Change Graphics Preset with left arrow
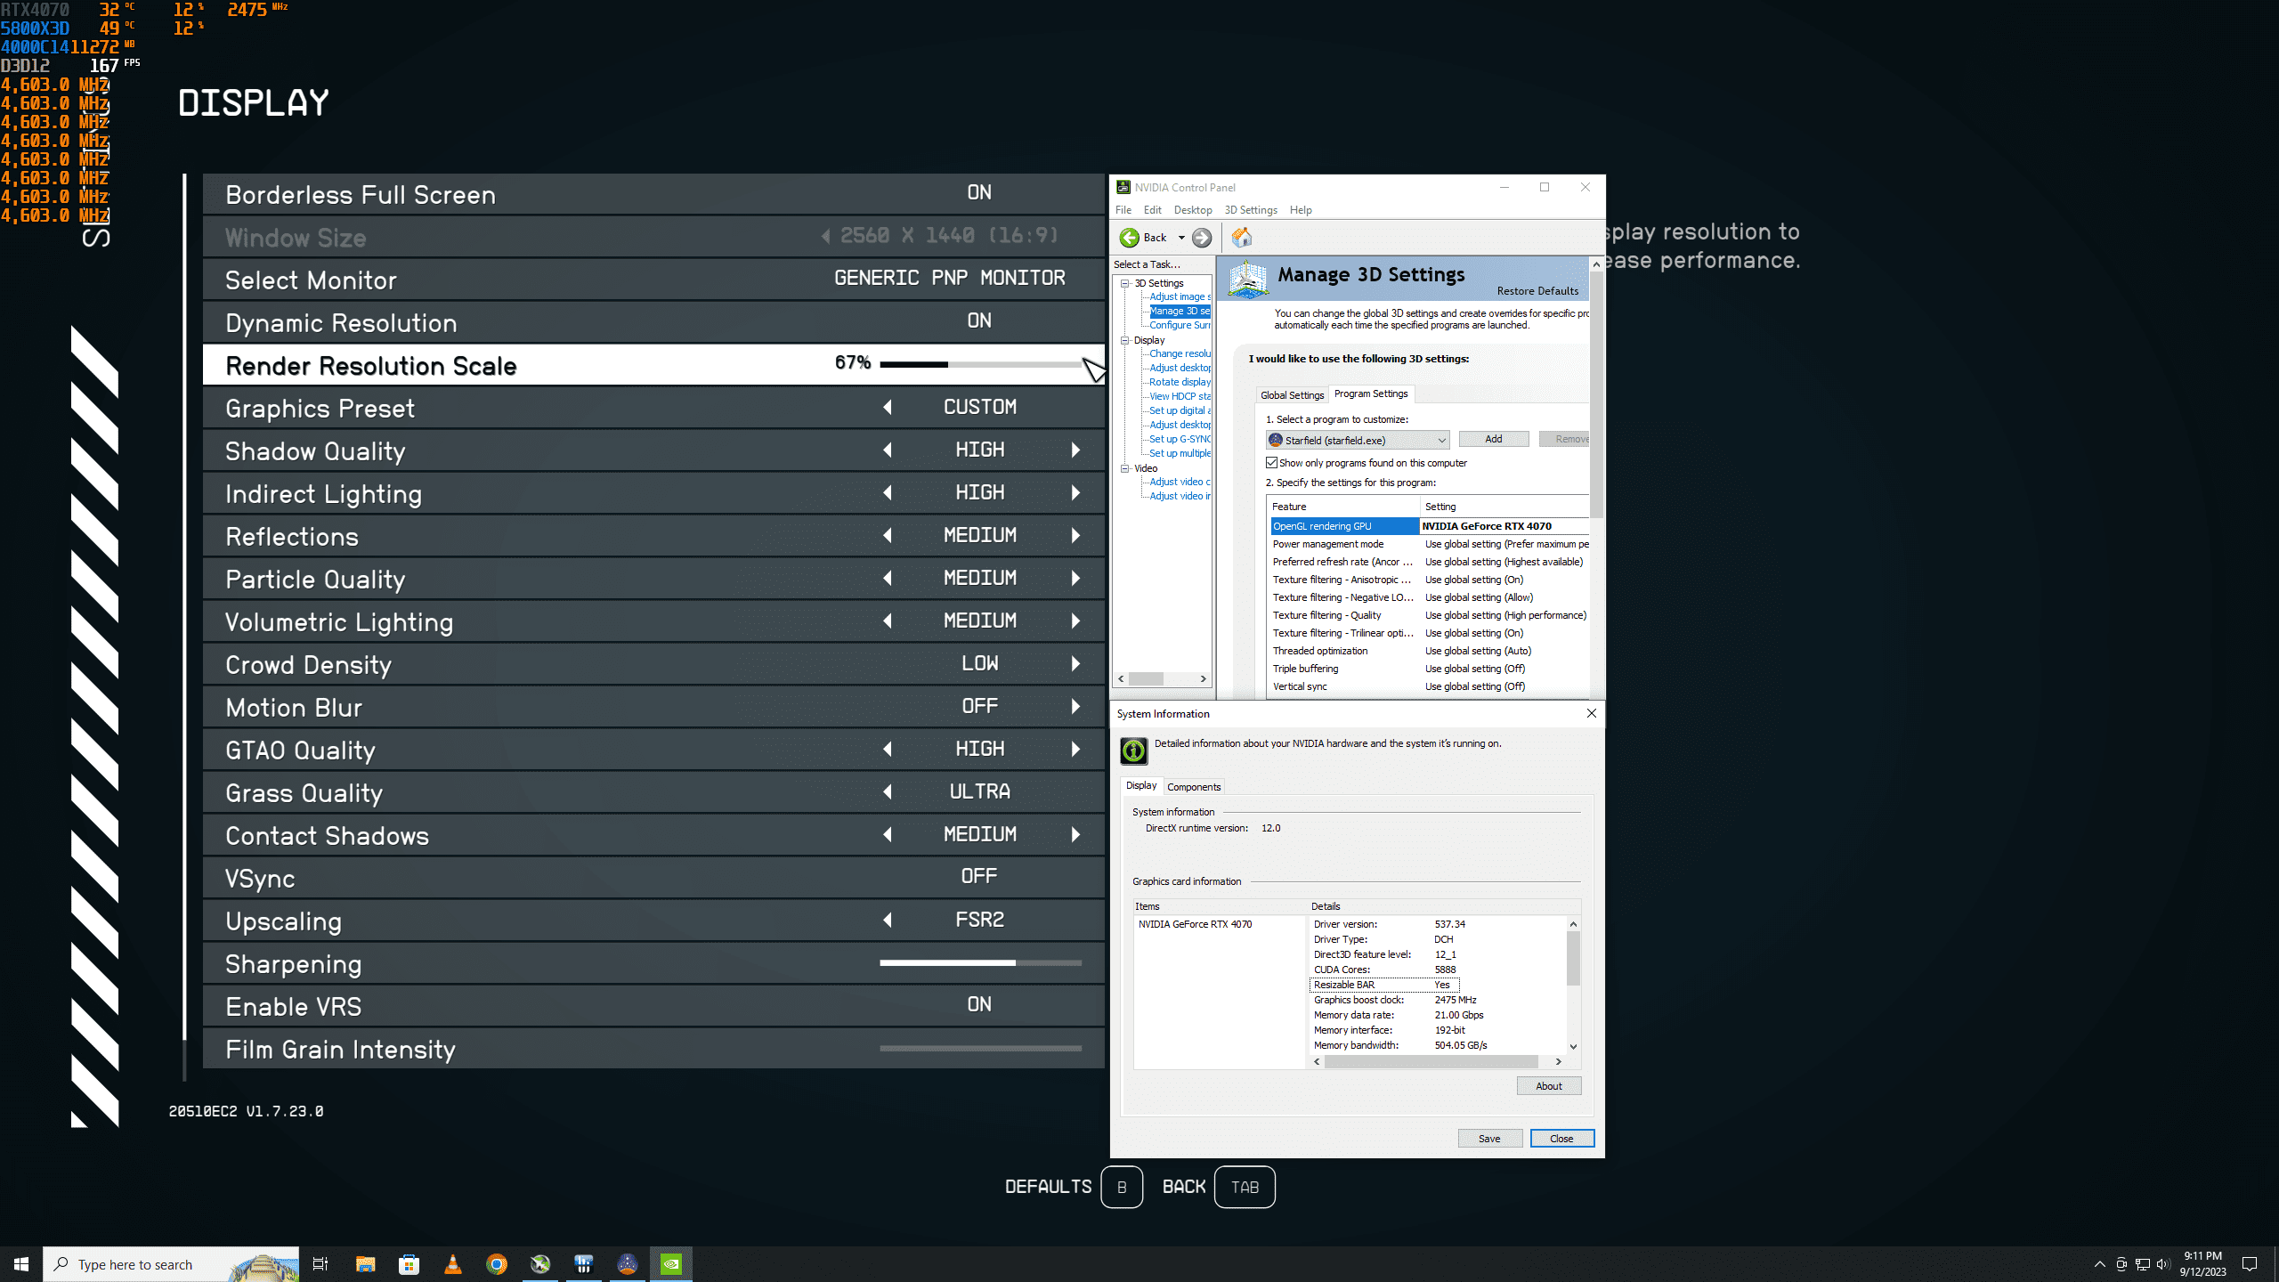2279x1282 pixels. (x=888, y=408)
